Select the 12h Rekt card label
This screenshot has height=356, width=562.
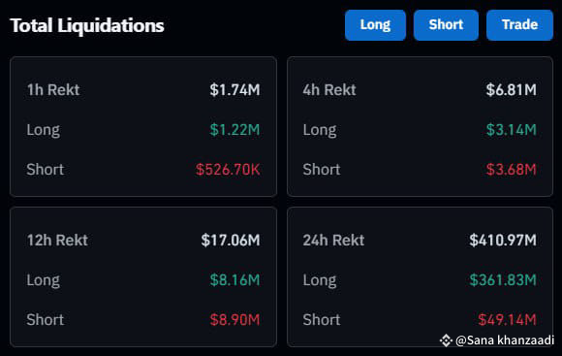[x=57, y=241]
